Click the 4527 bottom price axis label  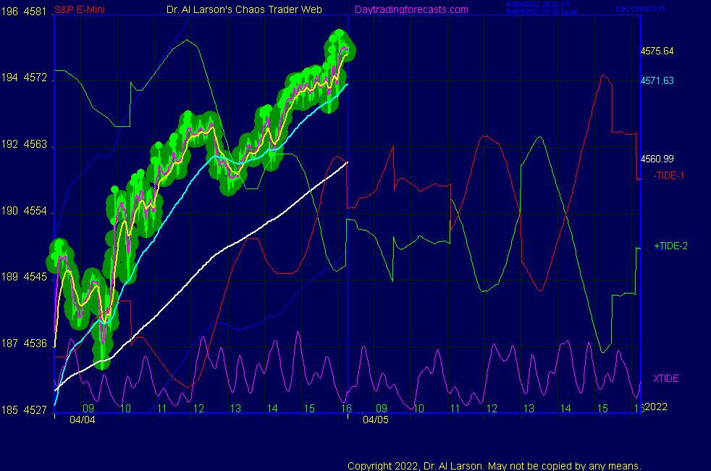pyautogui.click(x=37, y=410)
